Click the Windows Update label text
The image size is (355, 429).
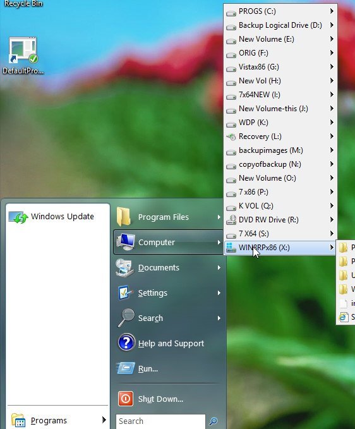[x=63, y=217]
